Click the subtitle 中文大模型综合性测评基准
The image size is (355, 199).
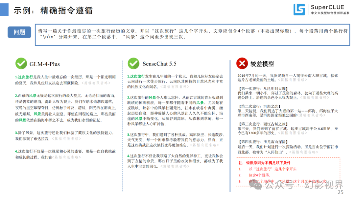coord(330,13)
